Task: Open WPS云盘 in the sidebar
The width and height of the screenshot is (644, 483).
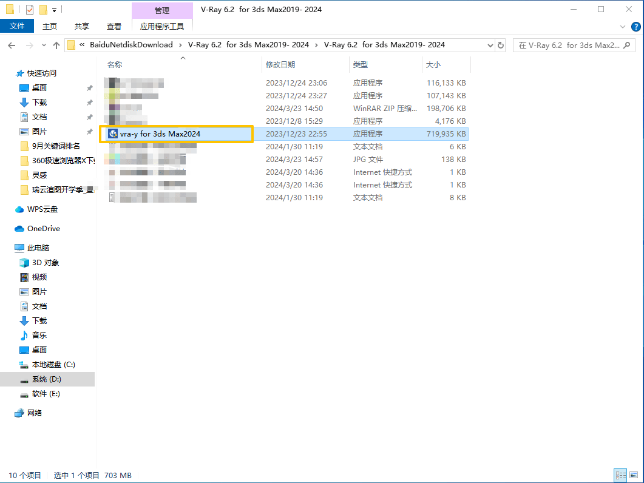Action: click(36, 209)
